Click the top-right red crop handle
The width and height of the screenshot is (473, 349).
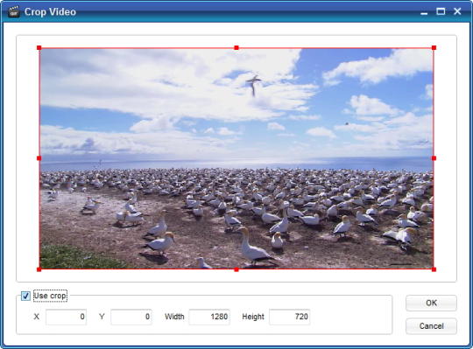click(x=434, y=48)
